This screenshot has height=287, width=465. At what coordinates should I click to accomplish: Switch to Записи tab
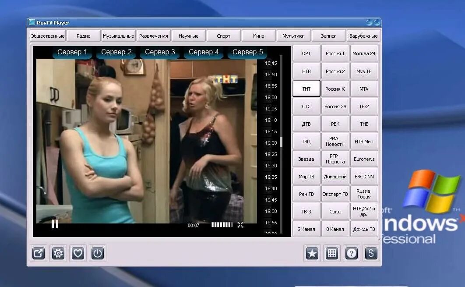(328, 36)
